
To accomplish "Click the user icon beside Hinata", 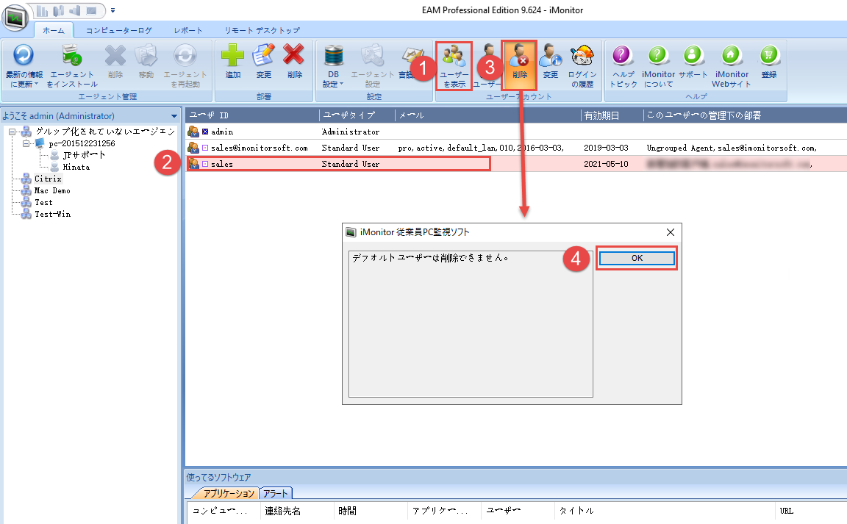I will point(54,167).
